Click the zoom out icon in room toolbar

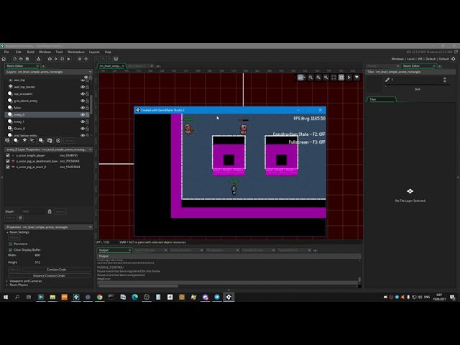(x=310, y=78)
